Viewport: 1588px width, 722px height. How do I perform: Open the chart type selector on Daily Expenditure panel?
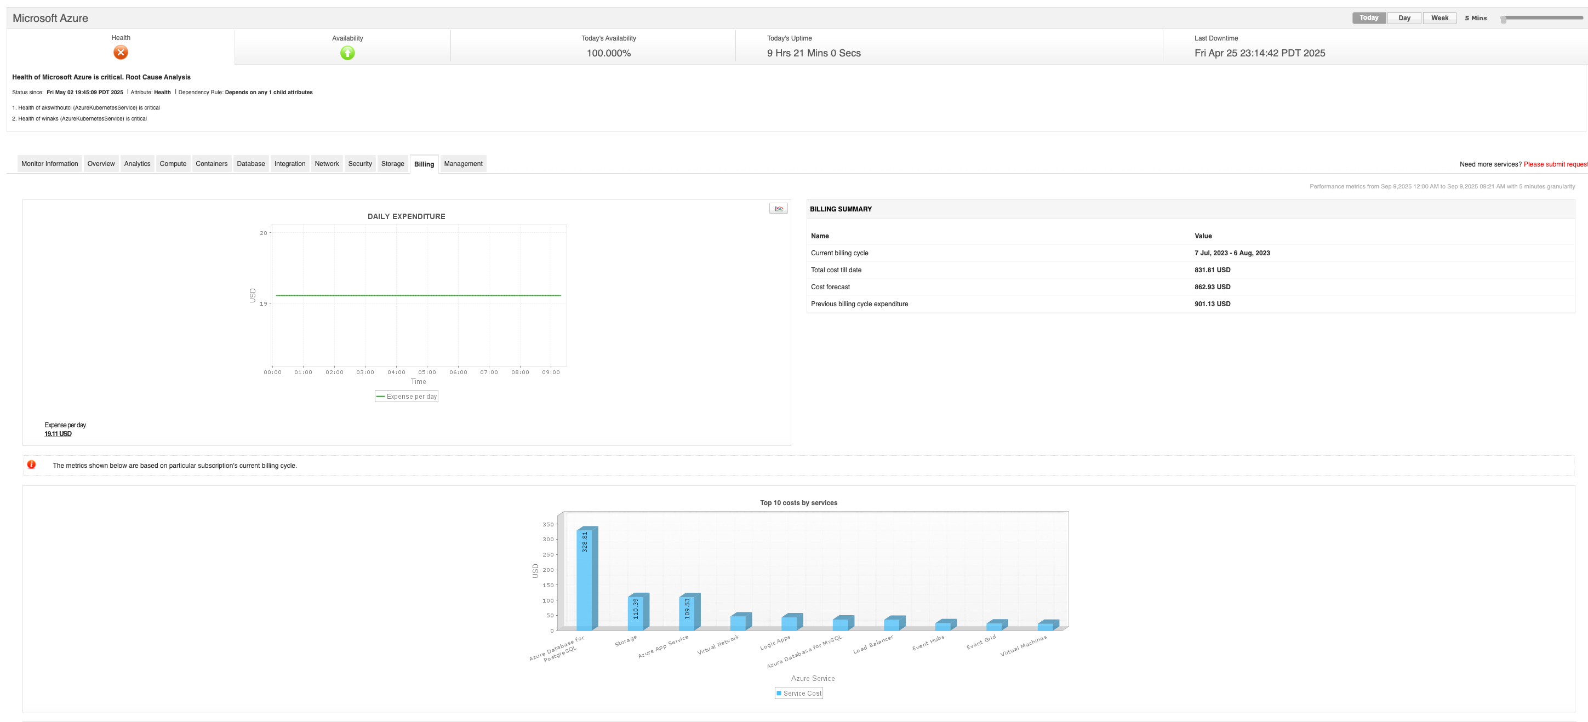[779, 208]
